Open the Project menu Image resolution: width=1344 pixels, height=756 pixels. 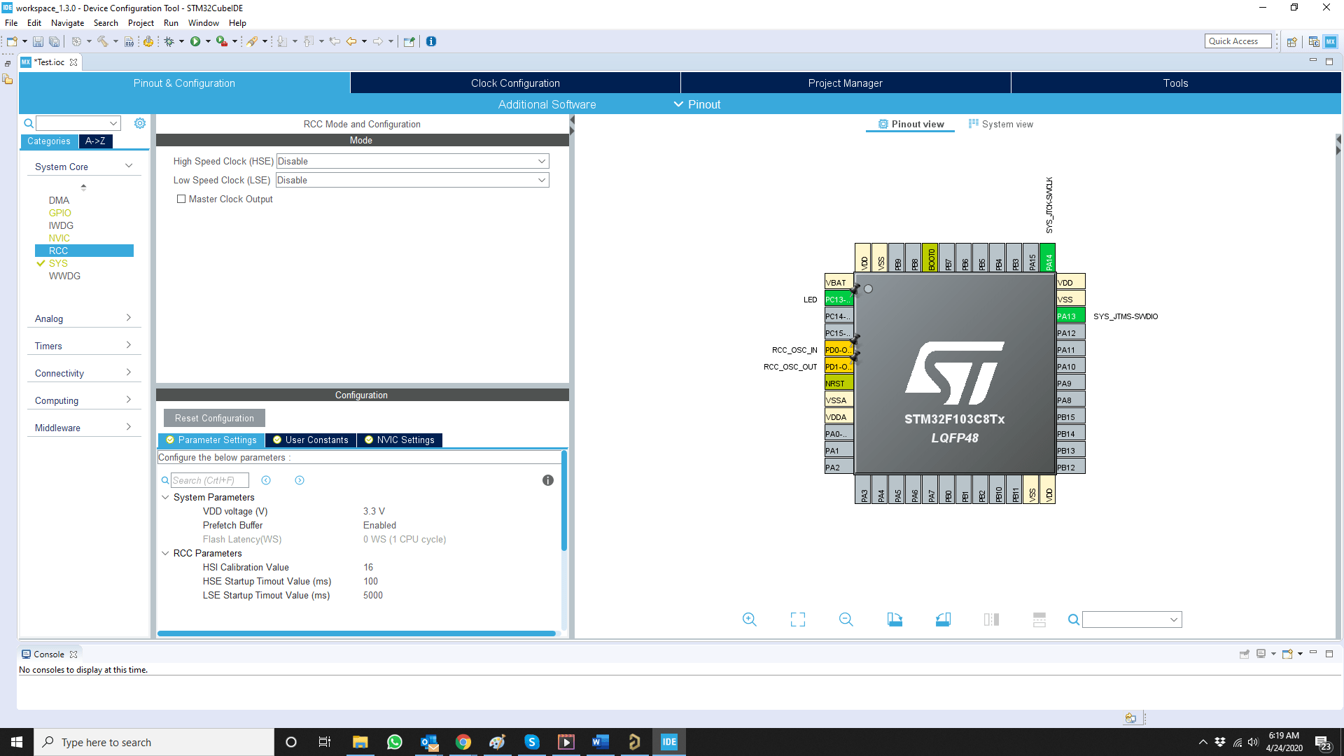[x=141, y=23]
